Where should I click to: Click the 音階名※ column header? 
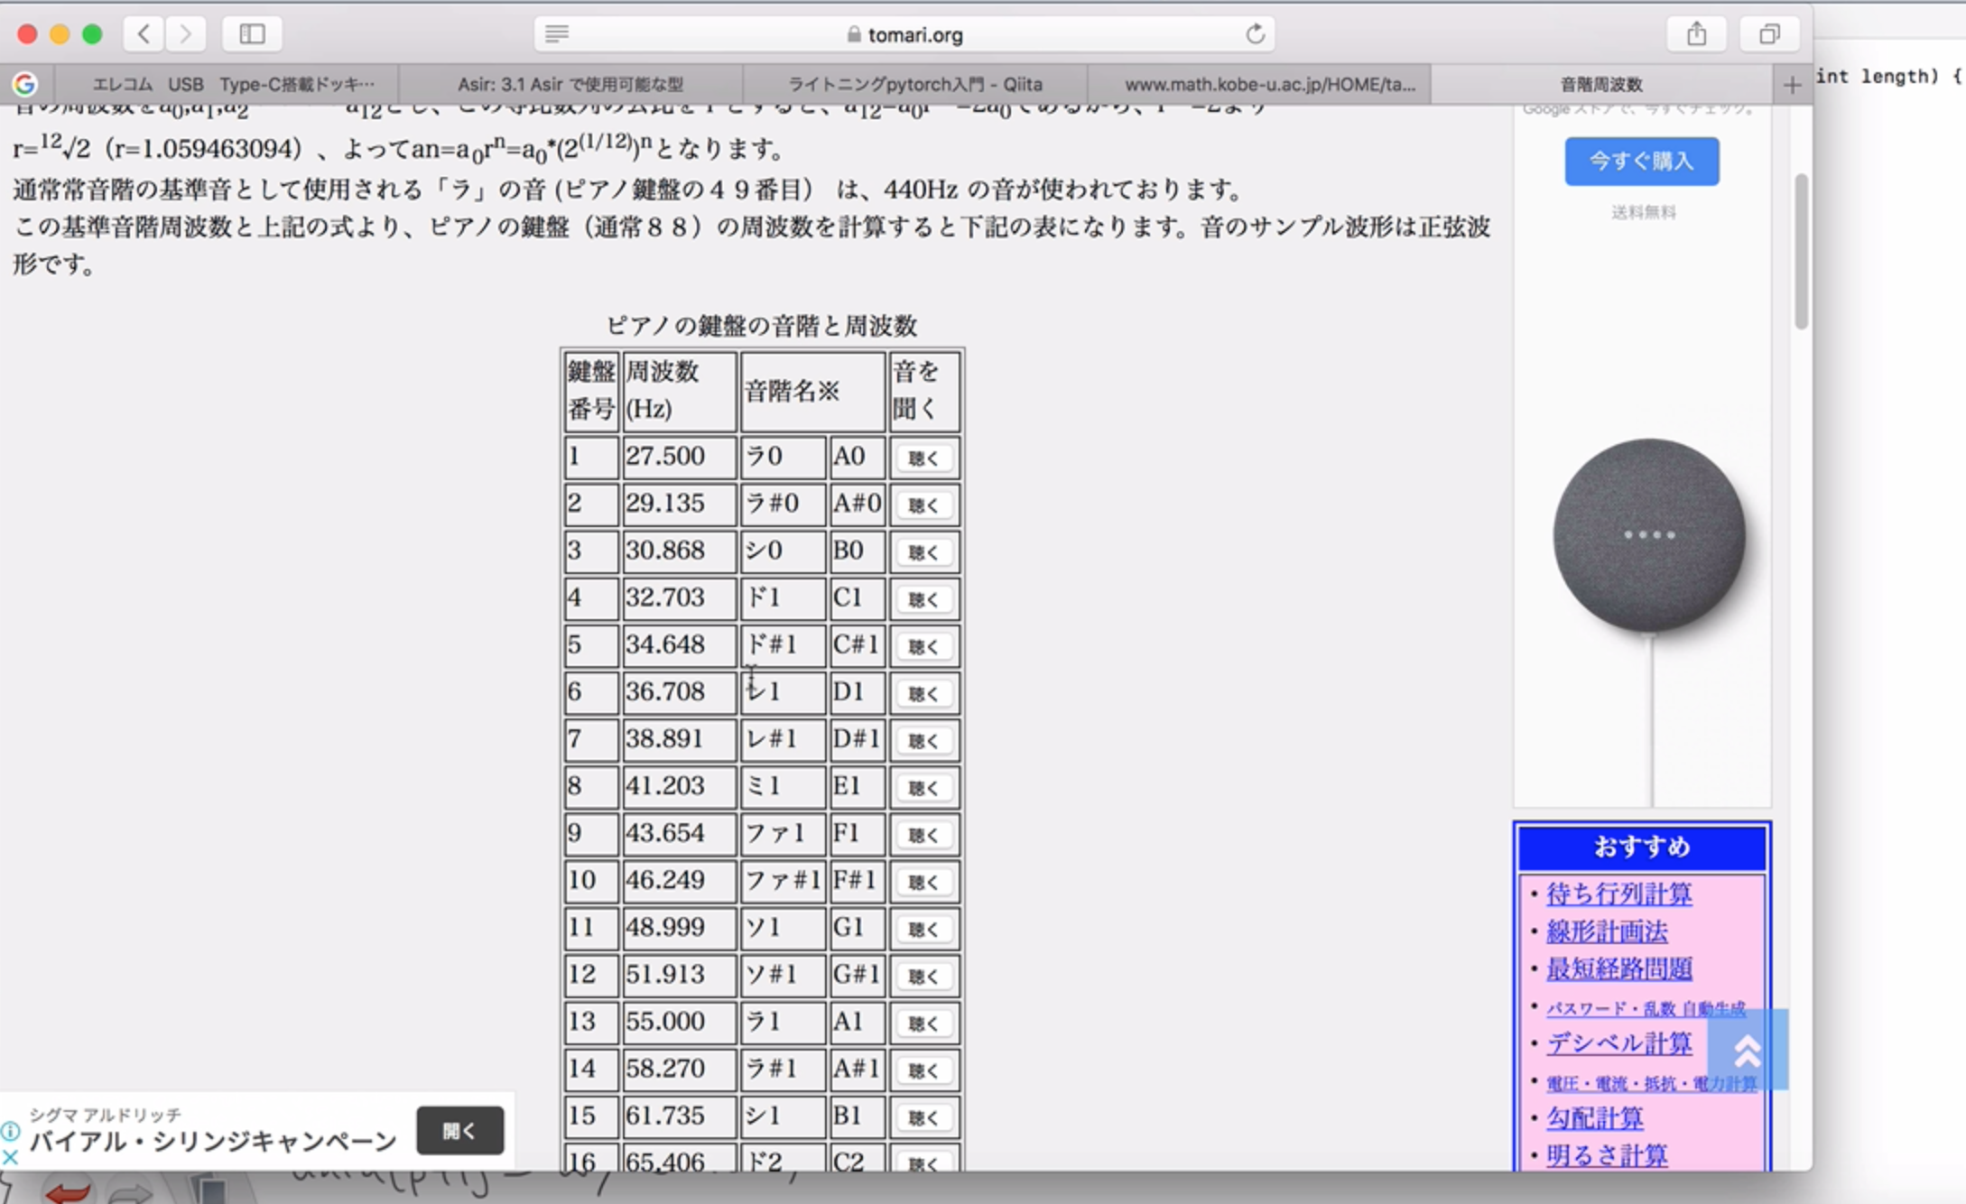pyautogui.click(x=812, y=391)
